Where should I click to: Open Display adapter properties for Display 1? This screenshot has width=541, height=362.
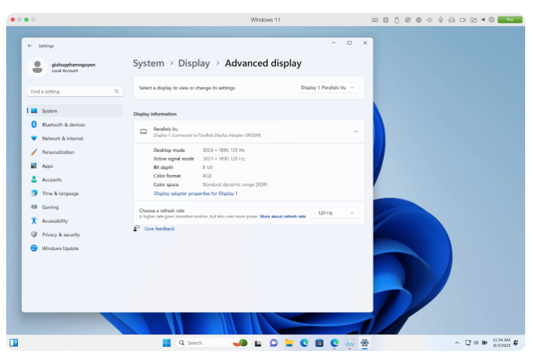coord(195,193)
